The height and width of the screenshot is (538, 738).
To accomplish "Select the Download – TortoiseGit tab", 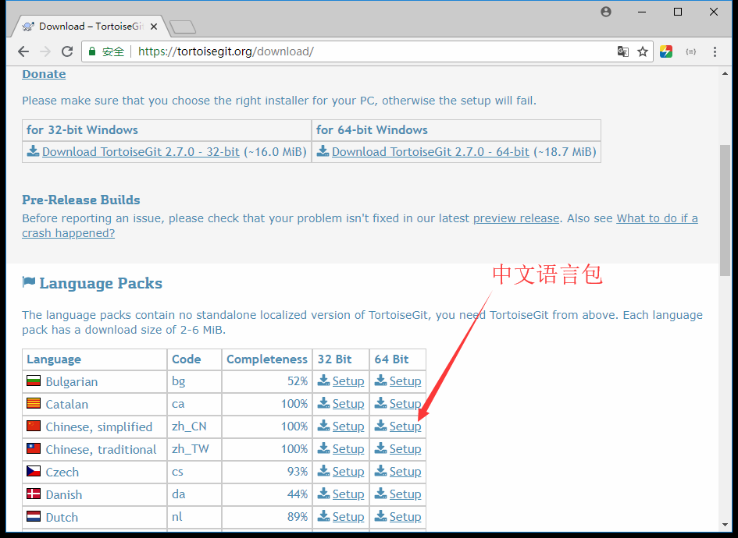I will coord(90,27).
